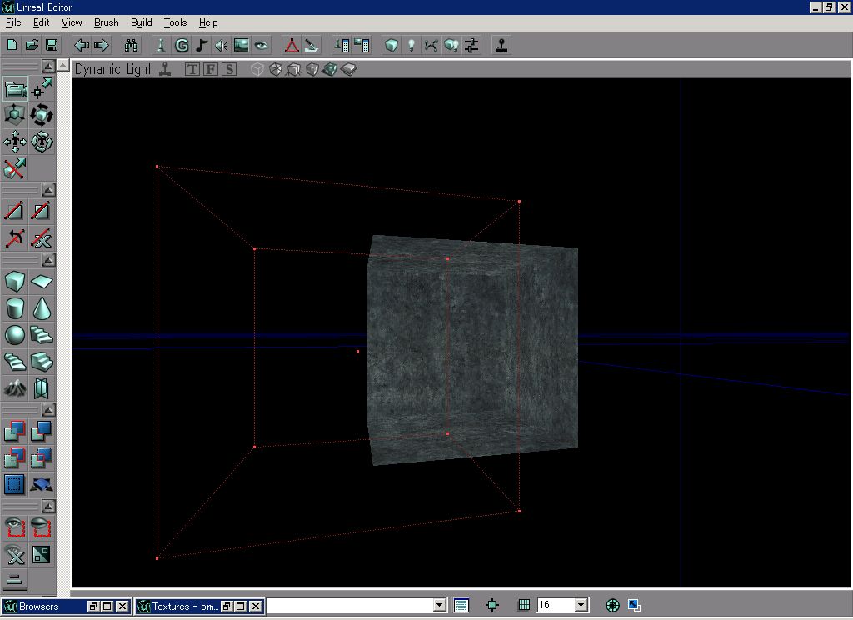Toggle the viewport realtime preview joystick
The image size is (853, 620).
click(166, 69)
